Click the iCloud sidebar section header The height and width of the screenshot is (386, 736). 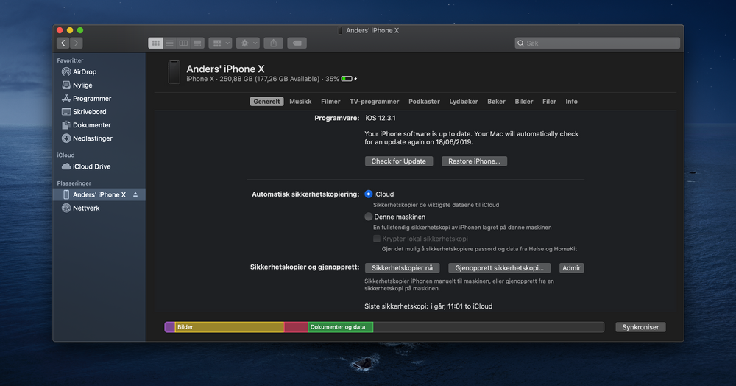pos(66,155)
